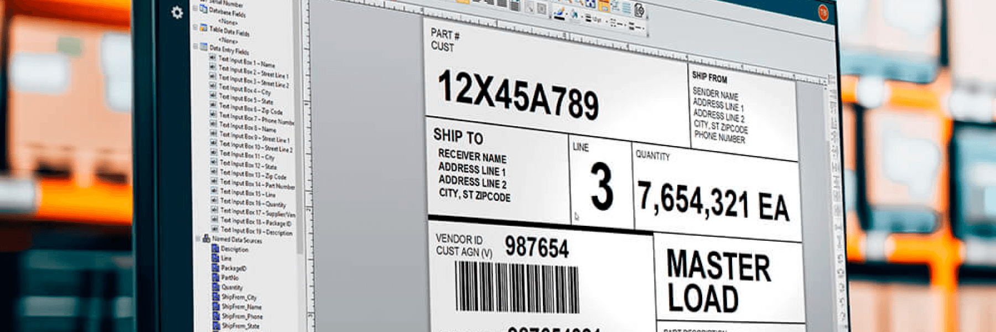
Task: Click the line dash style icon
Action: 613,23
